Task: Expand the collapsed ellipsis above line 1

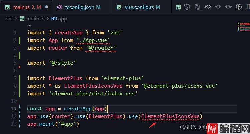Action: point(29,25)
